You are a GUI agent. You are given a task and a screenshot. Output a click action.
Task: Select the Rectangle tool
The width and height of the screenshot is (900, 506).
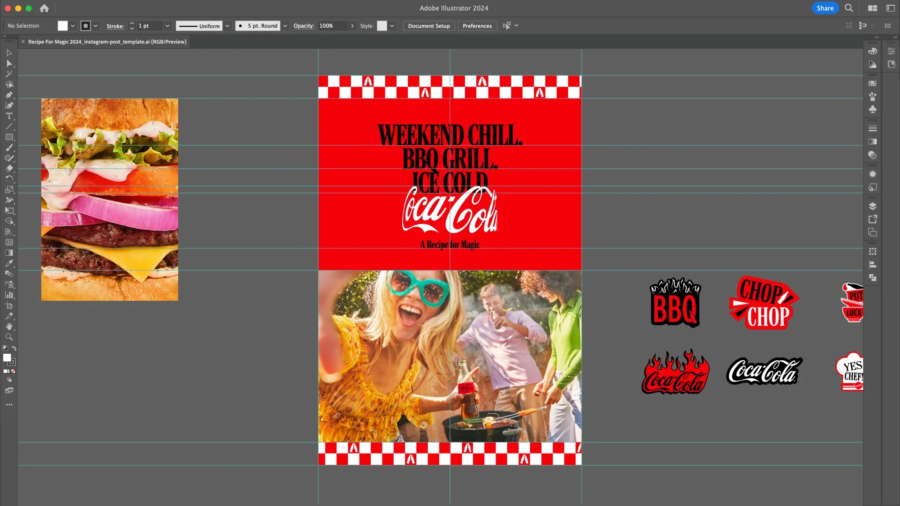(9, 137)
